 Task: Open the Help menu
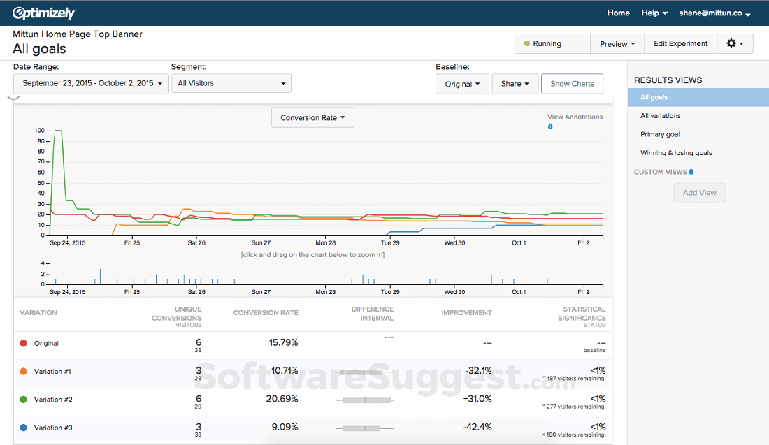[x=654, y=12]
